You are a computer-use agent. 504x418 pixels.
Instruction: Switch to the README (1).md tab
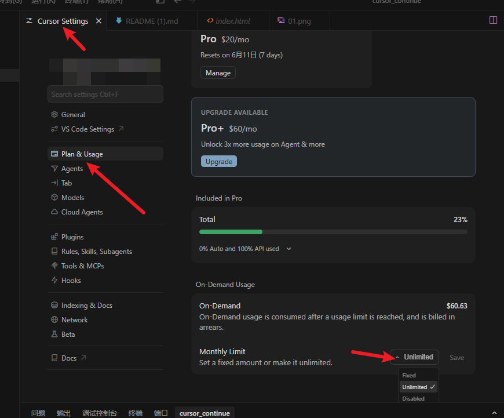(x=152, y=21)
